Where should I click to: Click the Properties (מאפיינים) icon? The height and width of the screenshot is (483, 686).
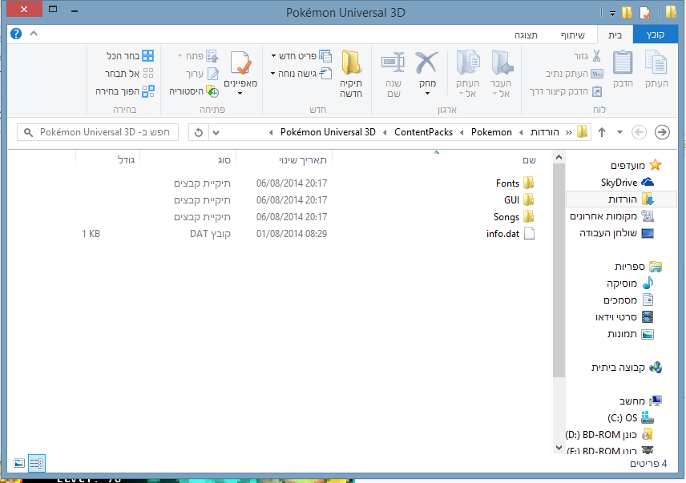point(240,63)
